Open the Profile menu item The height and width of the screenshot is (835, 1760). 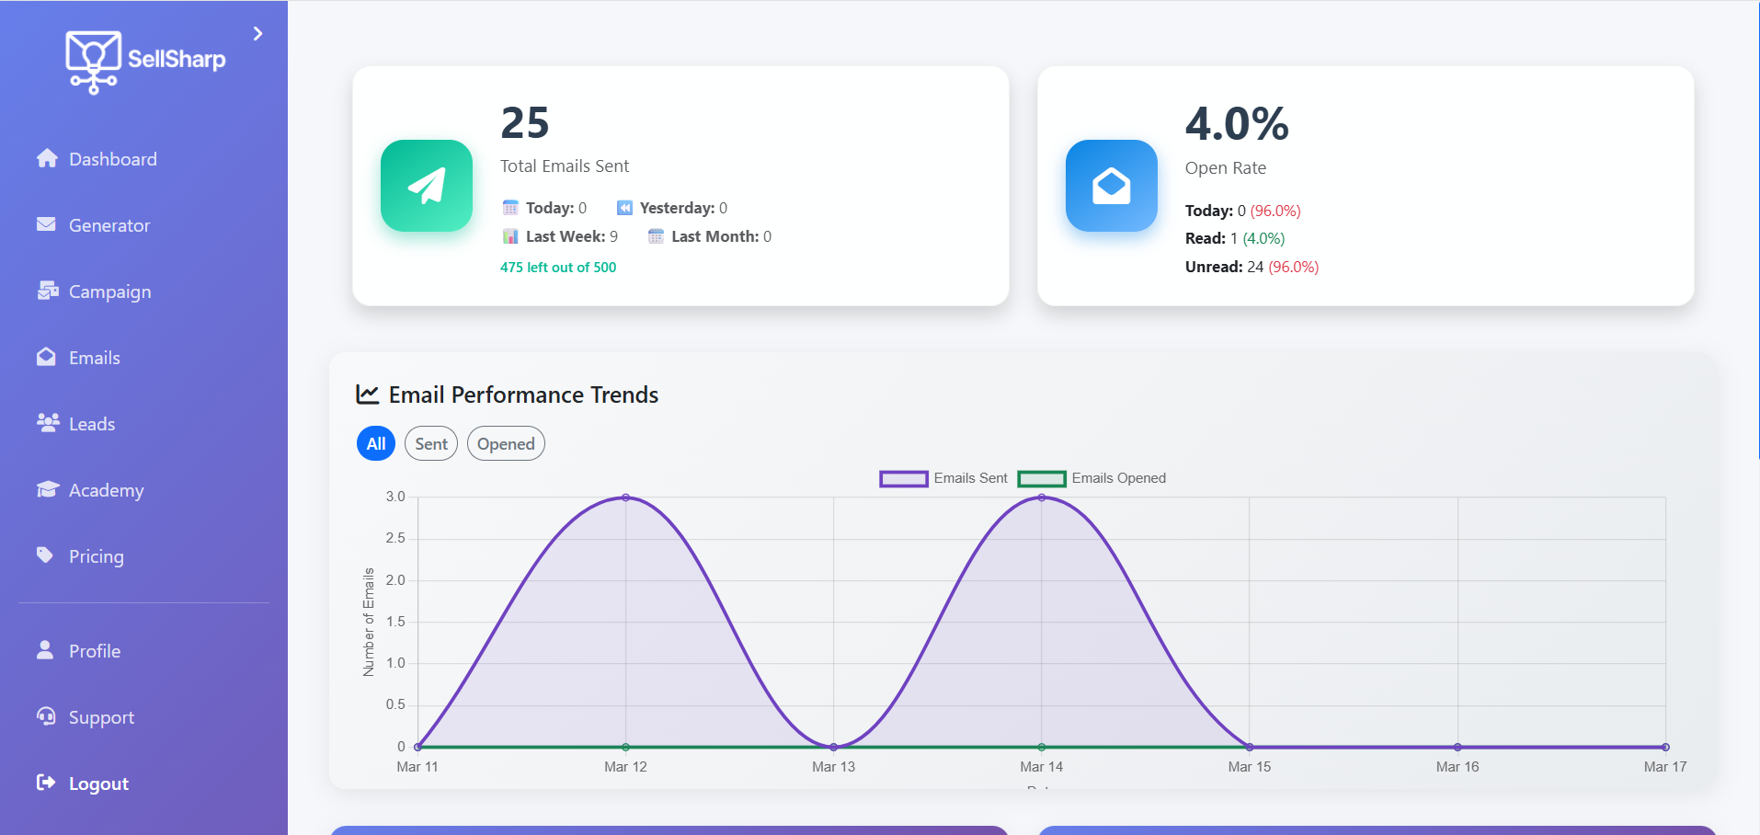click(94, 651)
